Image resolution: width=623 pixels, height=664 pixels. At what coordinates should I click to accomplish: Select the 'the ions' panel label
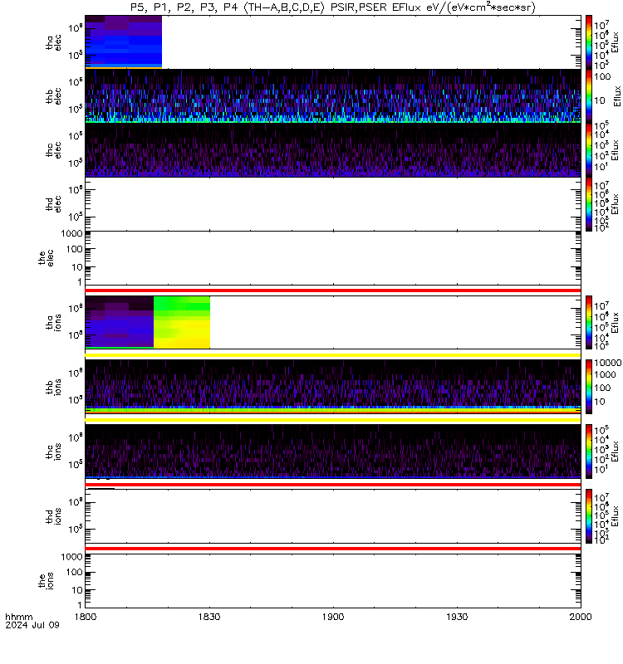[x=46, y=581]
